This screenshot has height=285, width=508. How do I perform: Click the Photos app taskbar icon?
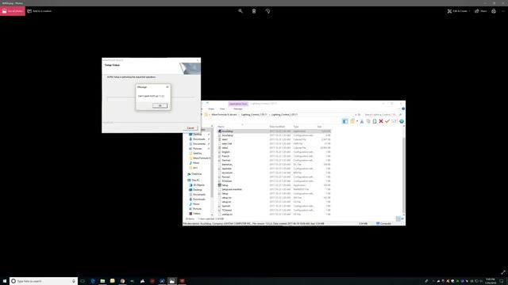click(x=172, y=281)
